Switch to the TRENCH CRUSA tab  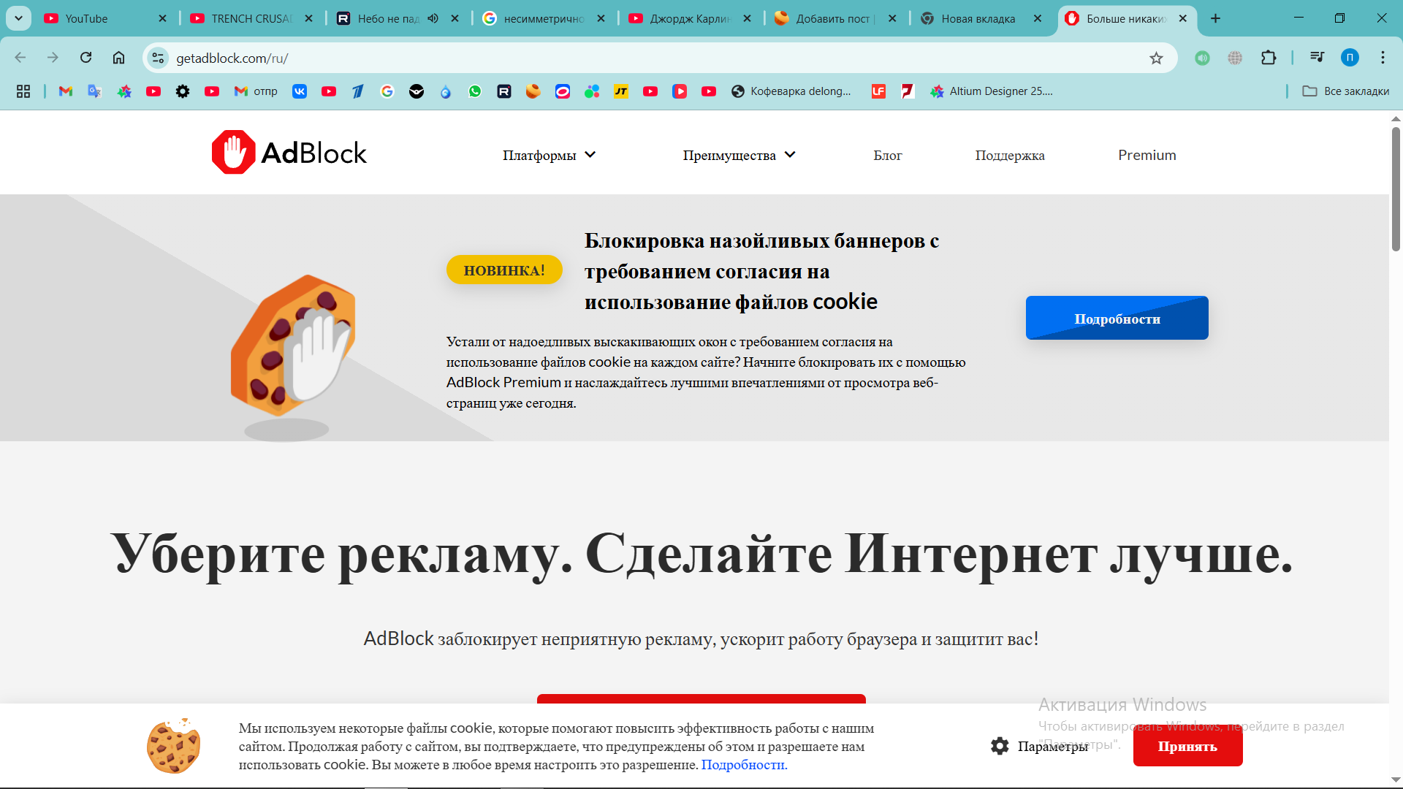(252, 18)
